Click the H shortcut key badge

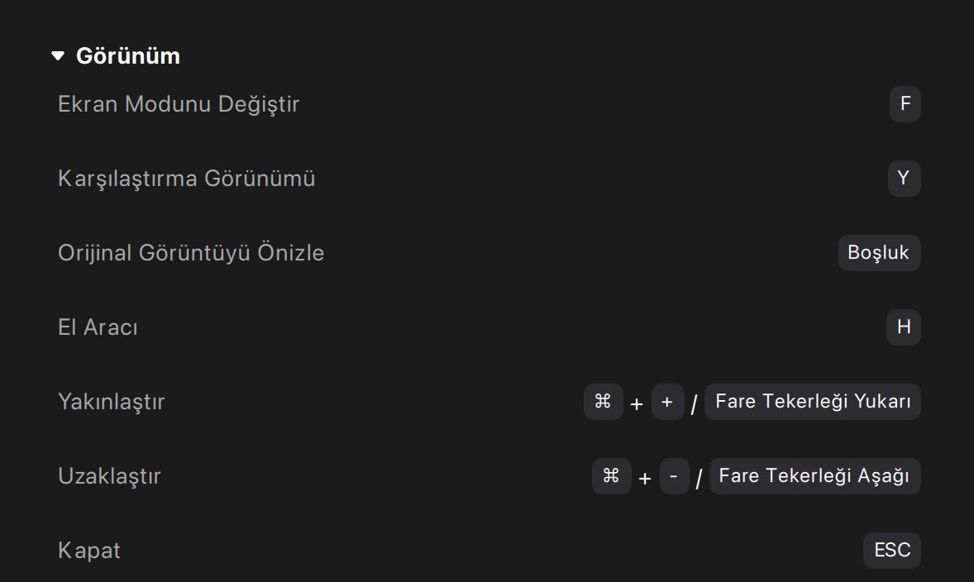tap(904, 327)
